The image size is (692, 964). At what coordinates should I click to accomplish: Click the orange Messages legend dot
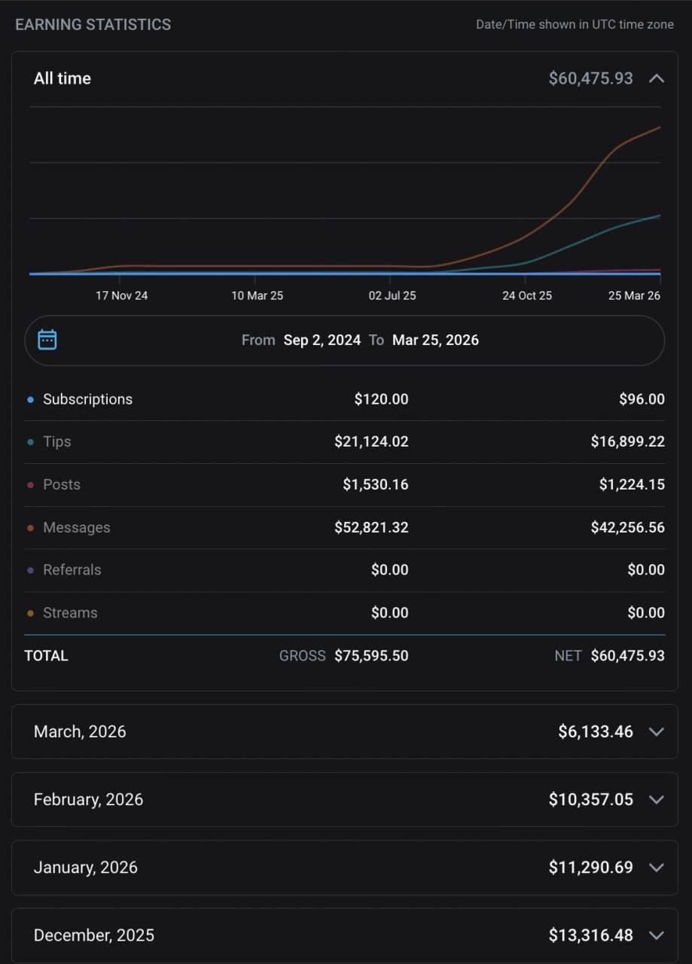30,528
